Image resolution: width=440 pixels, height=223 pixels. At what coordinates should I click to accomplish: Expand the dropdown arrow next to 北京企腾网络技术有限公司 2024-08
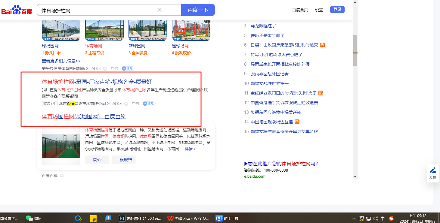(x=126, y=104)
